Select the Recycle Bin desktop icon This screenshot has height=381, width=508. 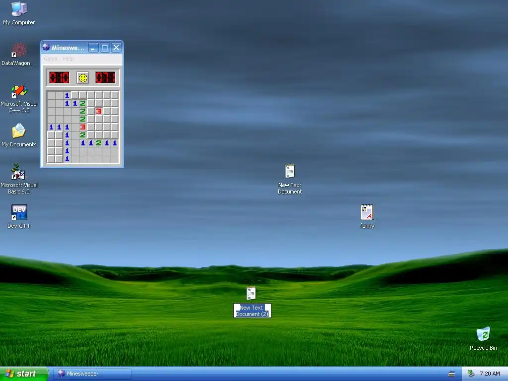click(483, 338)
